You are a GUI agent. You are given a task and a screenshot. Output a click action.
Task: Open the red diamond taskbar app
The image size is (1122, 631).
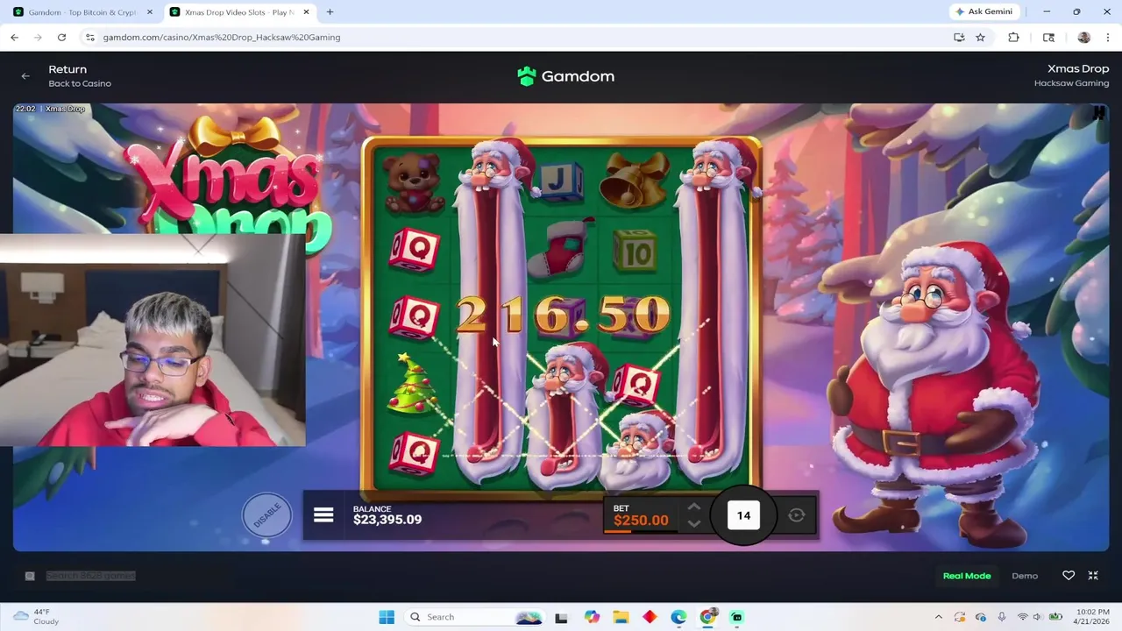[650, 617]
